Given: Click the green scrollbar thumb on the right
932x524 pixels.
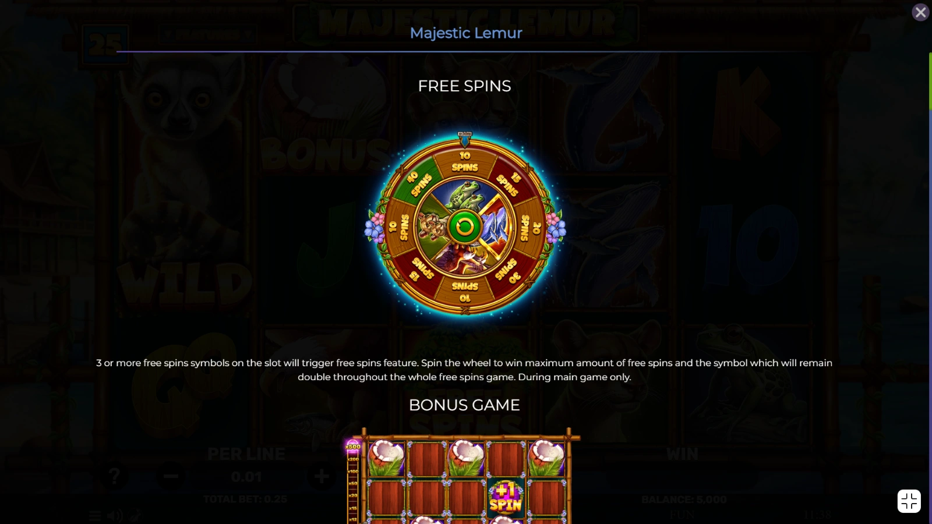Looking at the screenshot, I should pyautogui.click(x=930, y=81).
